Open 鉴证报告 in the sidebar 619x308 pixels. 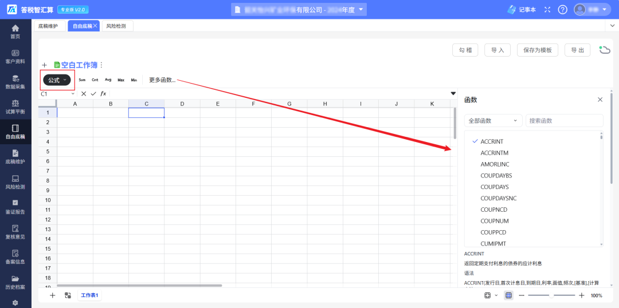[15, 207]
